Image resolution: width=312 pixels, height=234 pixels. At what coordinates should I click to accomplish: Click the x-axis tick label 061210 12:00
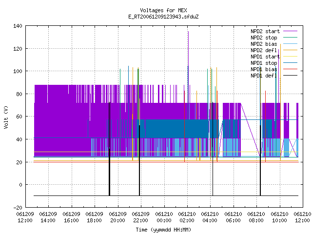click(303, 217)
